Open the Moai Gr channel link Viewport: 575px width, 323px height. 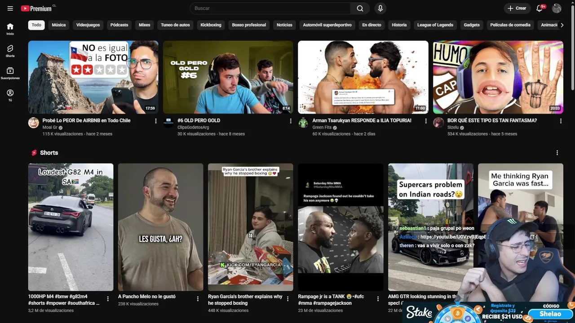(x=50, y=127)
